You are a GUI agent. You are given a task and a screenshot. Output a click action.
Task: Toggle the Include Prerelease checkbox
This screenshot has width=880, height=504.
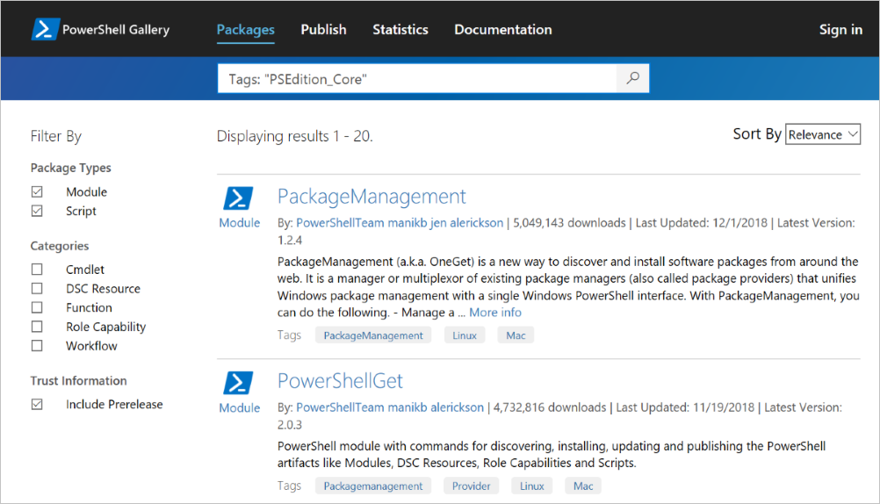pyautogui.click(x=37, y=404)
